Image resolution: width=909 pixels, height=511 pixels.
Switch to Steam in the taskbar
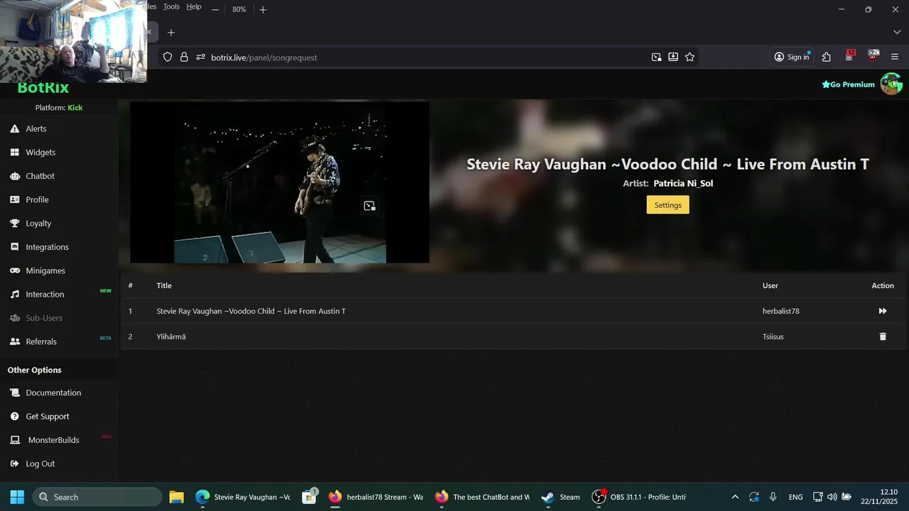click(560, 497)
